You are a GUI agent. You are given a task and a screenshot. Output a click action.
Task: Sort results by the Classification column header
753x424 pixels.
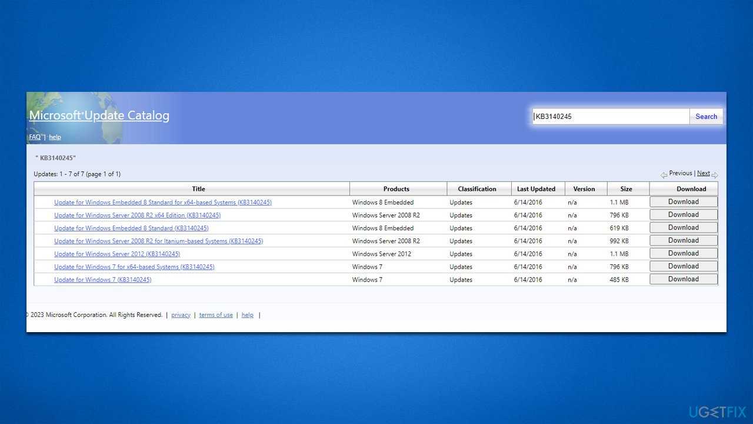477,189
